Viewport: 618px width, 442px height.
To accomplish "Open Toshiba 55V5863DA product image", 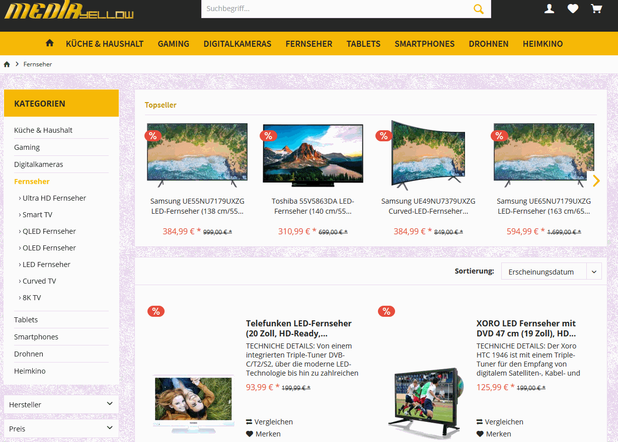I will coord(313,155).
